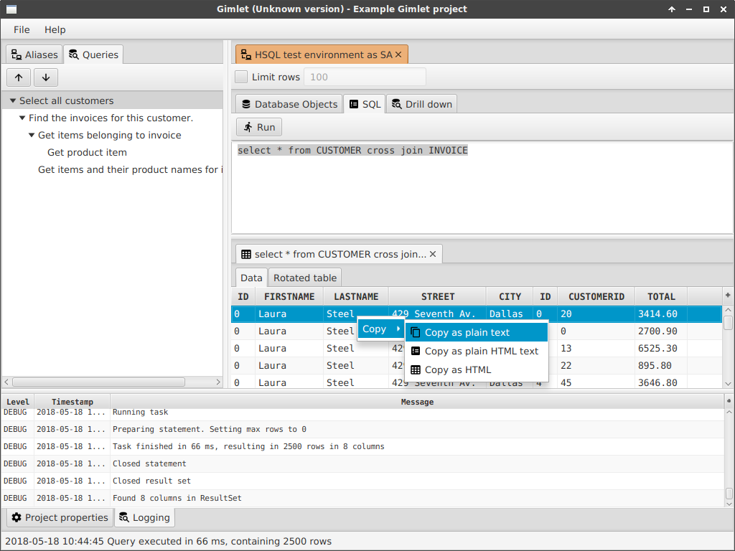735x551 pixels.
Task: Open the Logging tab
Action: (144, 517)
